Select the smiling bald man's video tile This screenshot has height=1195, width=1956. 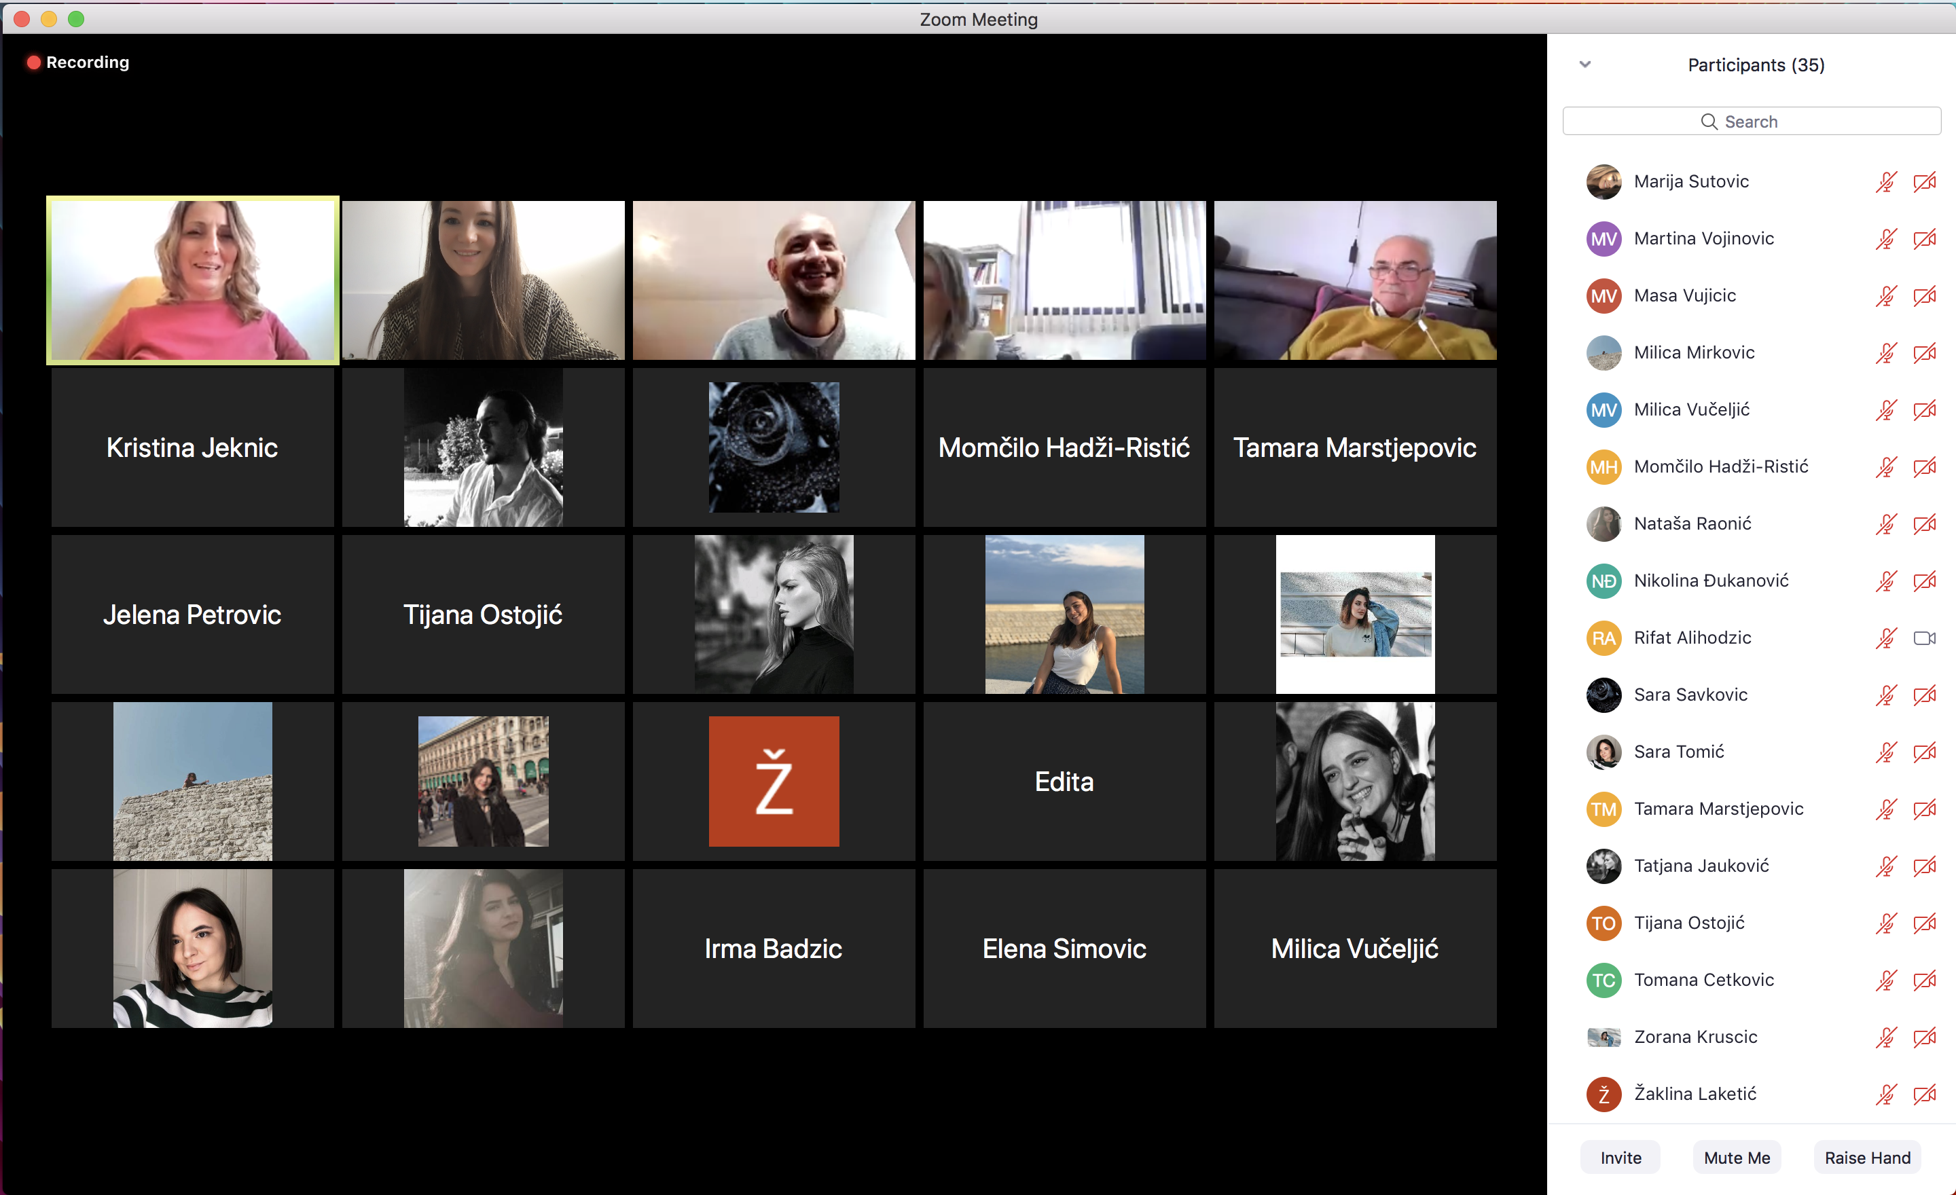(774, 280)
